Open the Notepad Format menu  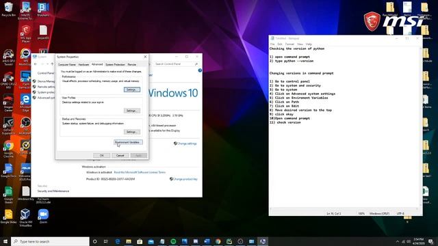click(x=289, y=44)
